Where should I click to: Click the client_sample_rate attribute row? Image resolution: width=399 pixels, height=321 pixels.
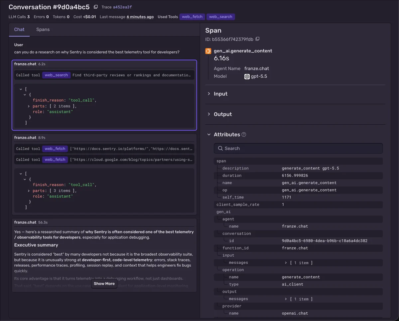point(298,205)
